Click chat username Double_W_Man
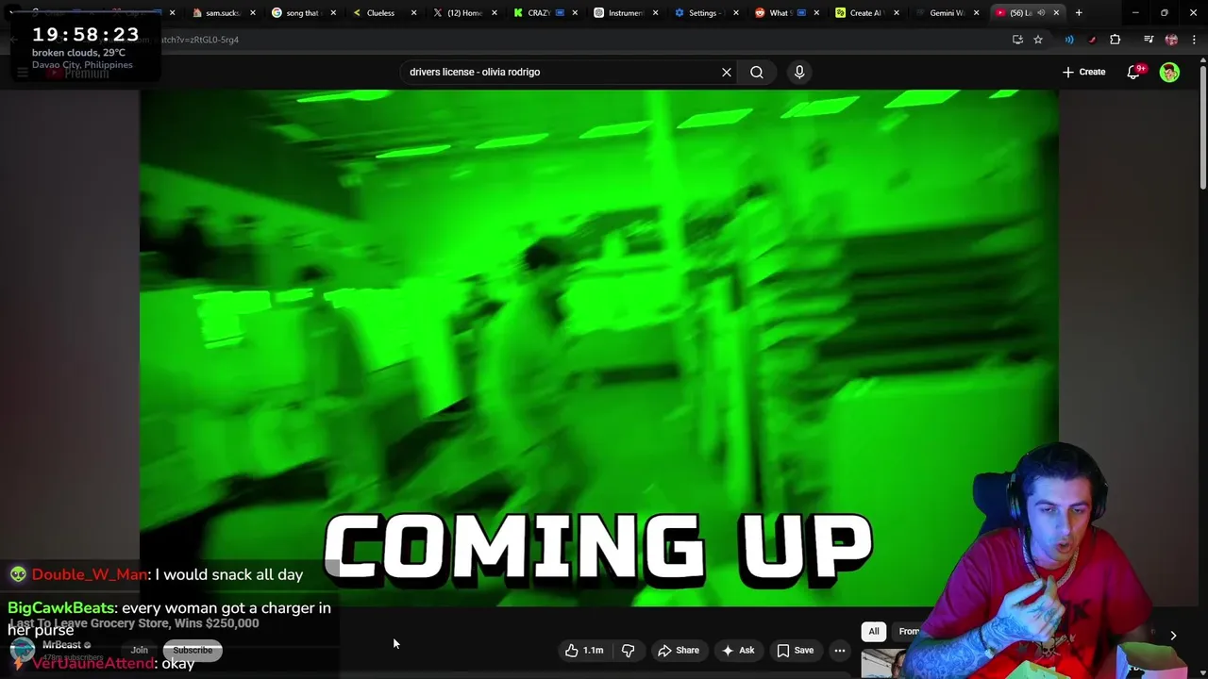The image size is (1208, 679). tap(90, 574)
